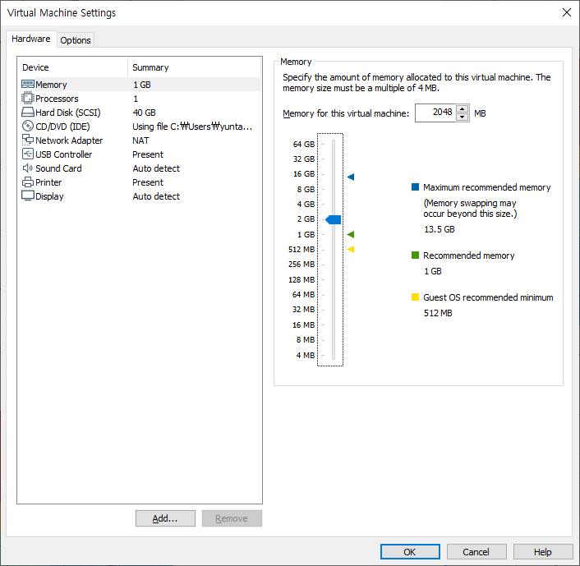Select the USB Controller icon
The image size is (580, 566).
coord(28,154)
